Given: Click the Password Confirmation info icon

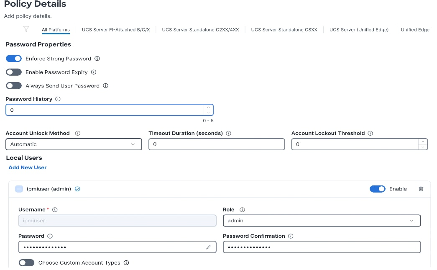Looking at the screenshot, I should point(291,236).
